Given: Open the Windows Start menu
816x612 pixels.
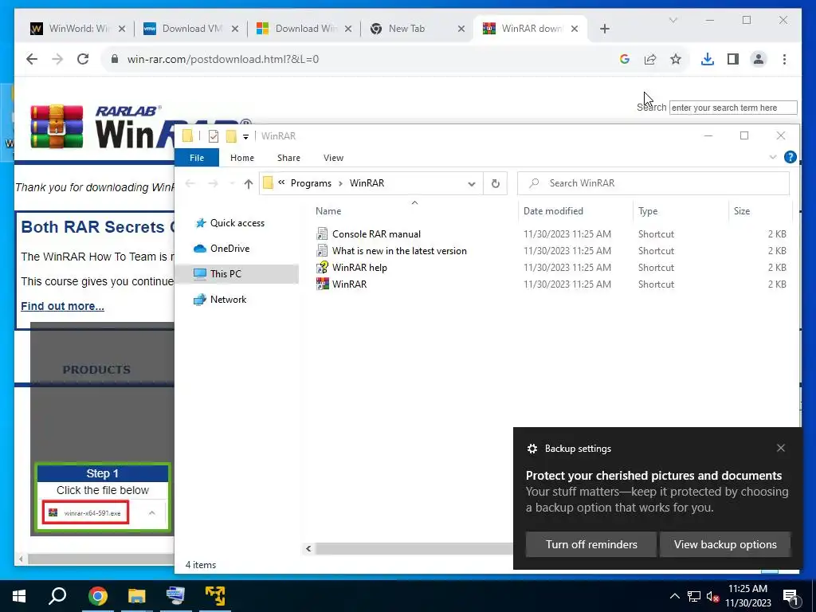Looking at the screenshot, I should 19,596.
